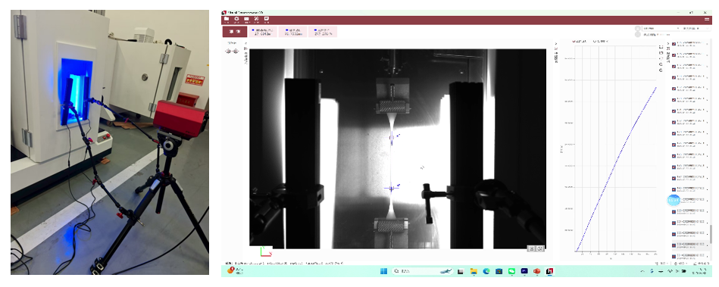This screenshot has height=287, width=719.
Task: Open the widgets icon at the taskbar's left end
Action: (232, 270)
